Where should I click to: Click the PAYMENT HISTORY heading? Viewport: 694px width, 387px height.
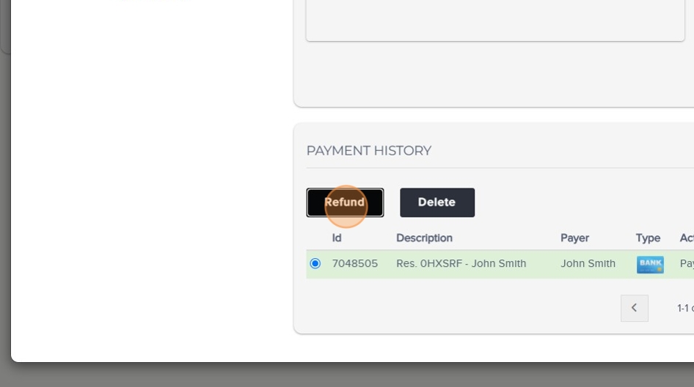(x=369, y=151)
